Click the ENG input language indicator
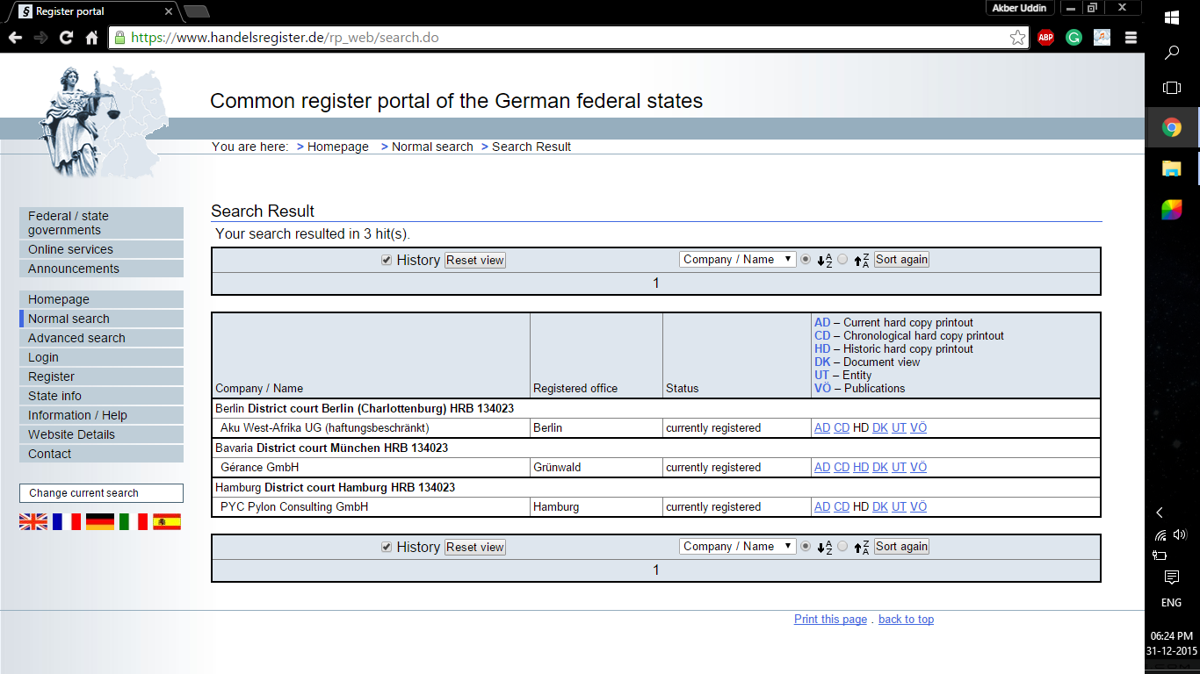Screen dimensions: 1200x674 (x=1172, y=603)
